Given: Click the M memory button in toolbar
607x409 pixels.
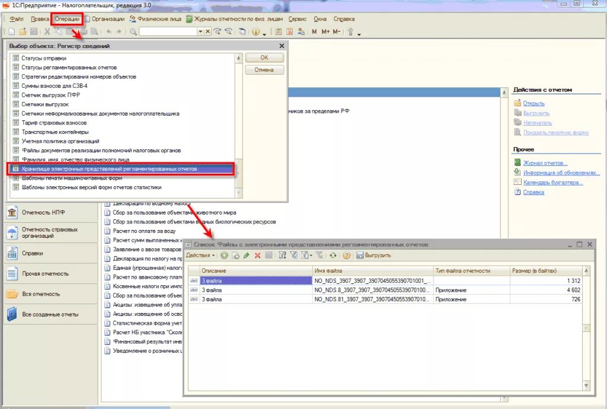Looking at the screenshot, I should (314, 32).
